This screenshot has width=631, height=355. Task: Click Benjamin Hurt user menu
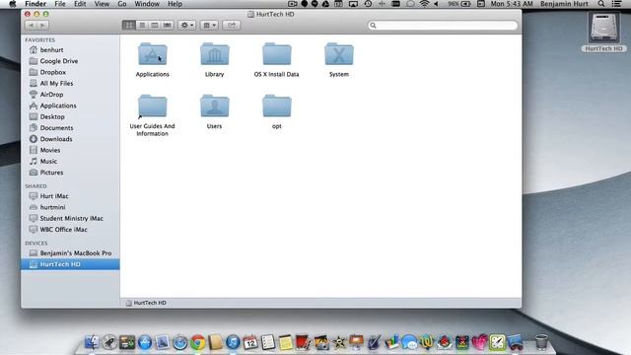pyautogui.click(x=564, y=4)
